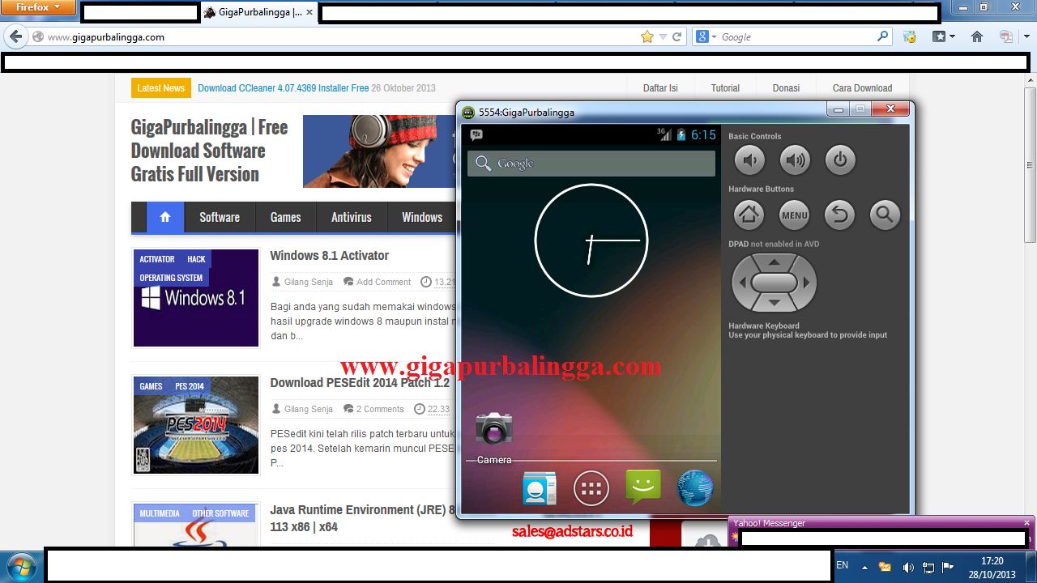Open the Donasi menu item
The height and width of the screenshot is (583, 1037).
click(x=786, y=88)
